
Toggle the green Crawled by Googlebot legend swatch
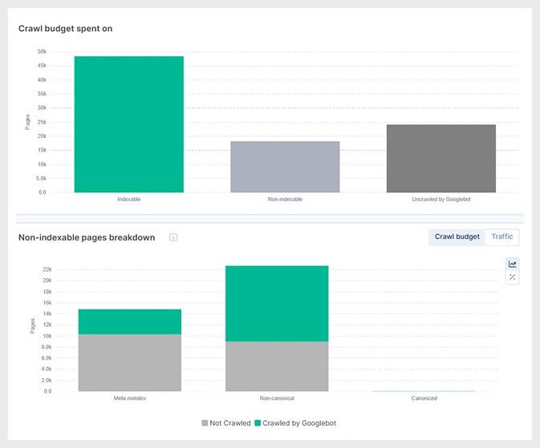click(x=258, y=422)
